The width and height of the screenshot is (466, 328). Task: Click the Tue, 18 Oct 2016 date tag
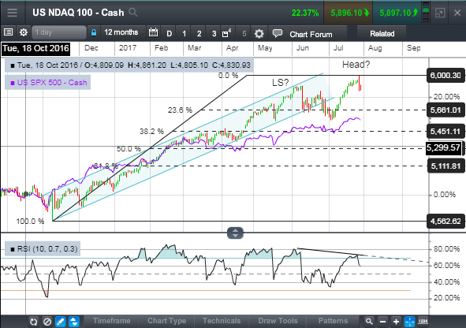click(x=36, y=48)
